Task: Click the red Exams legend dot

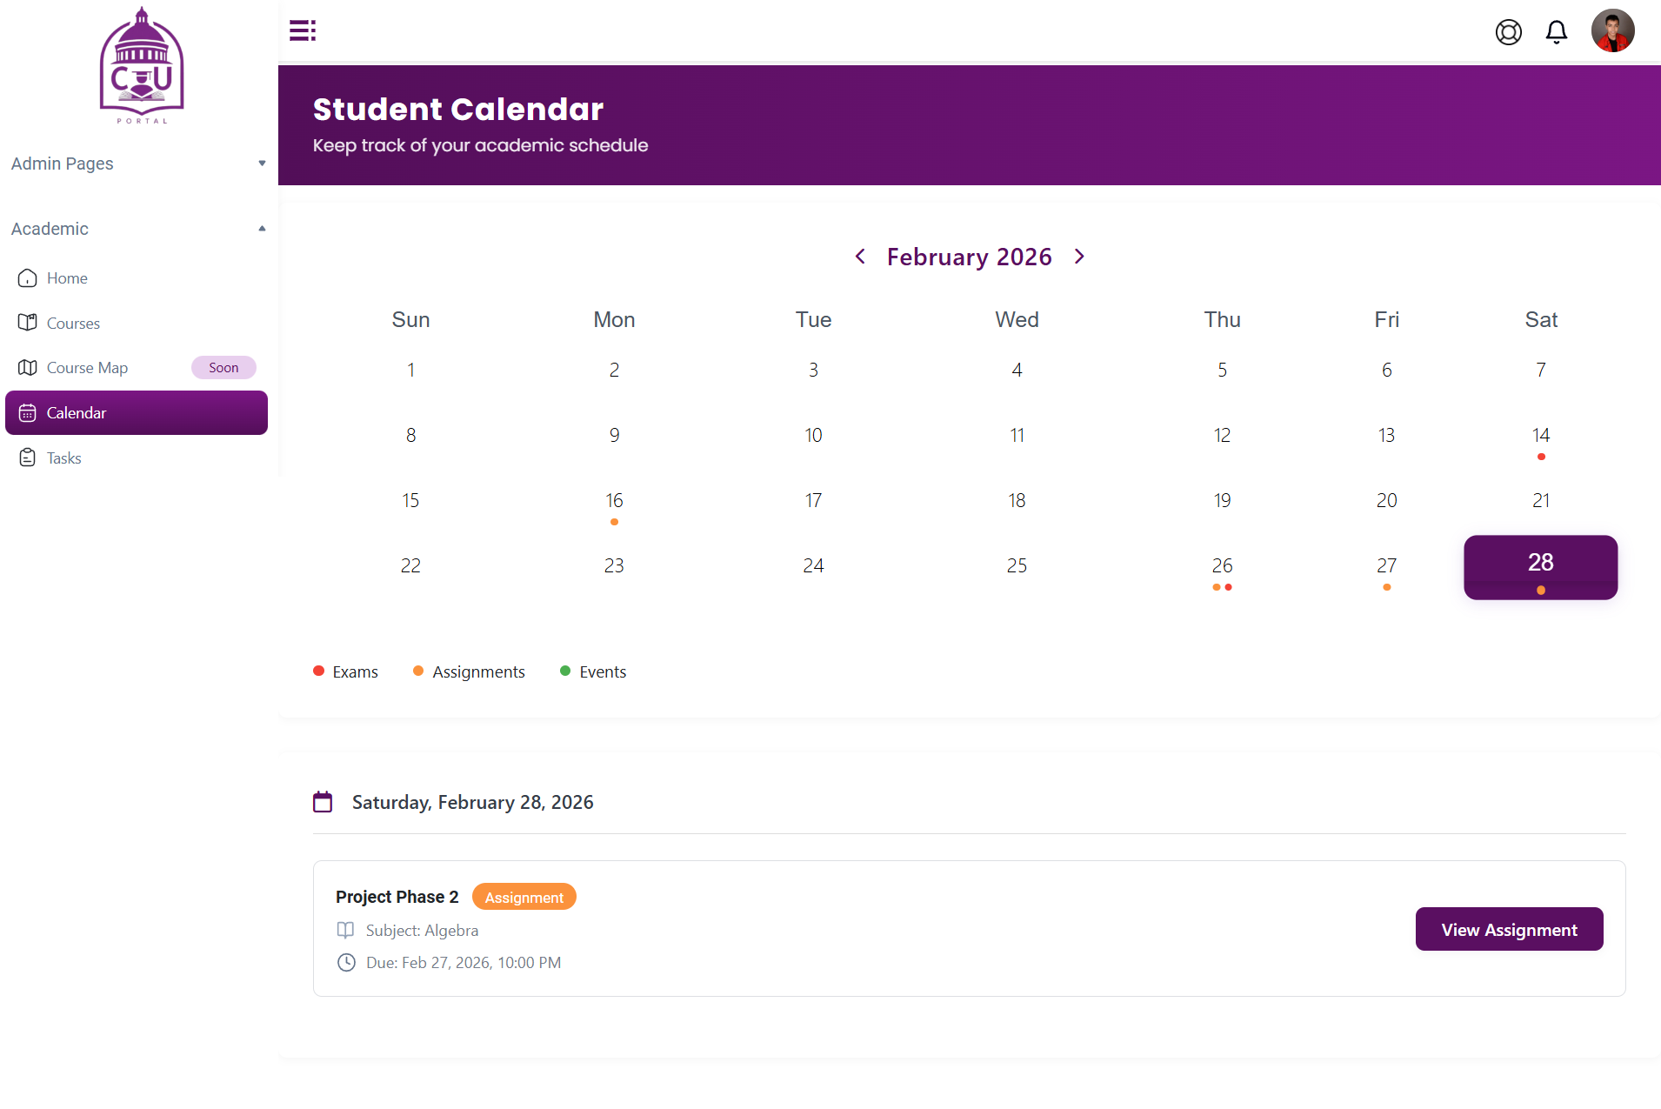Action: click(x=319, y=671)
